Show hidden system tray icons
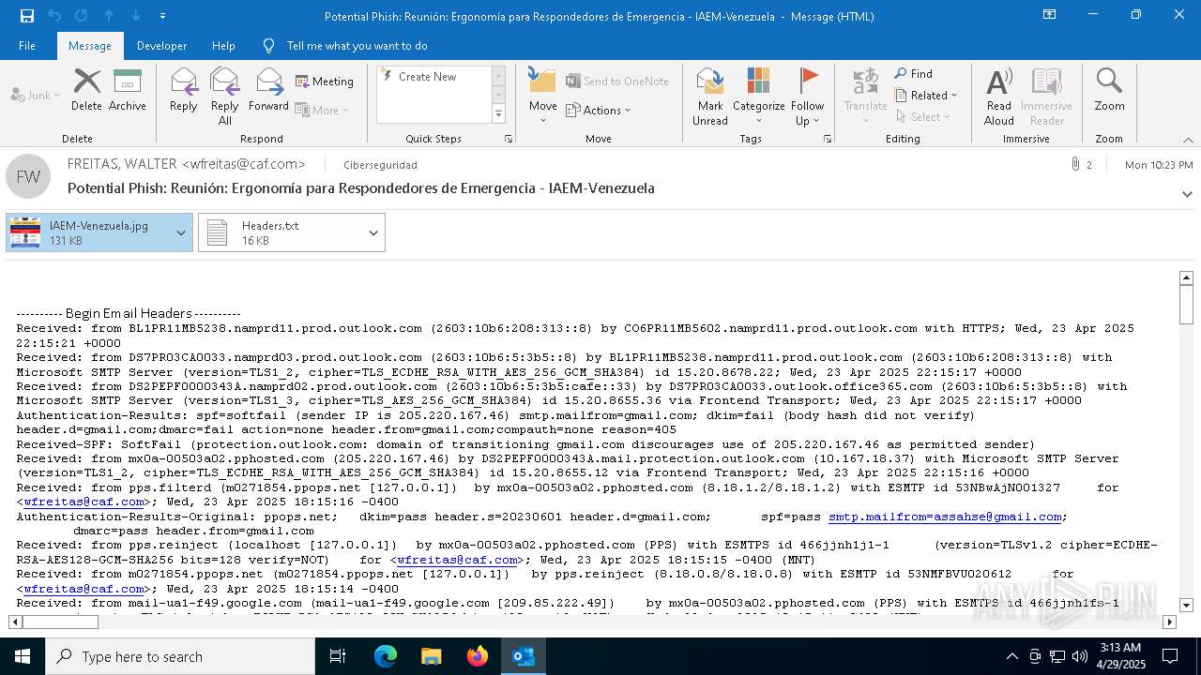The width and height of the screenshot is (1201, 675). [x=1011, y=656]
